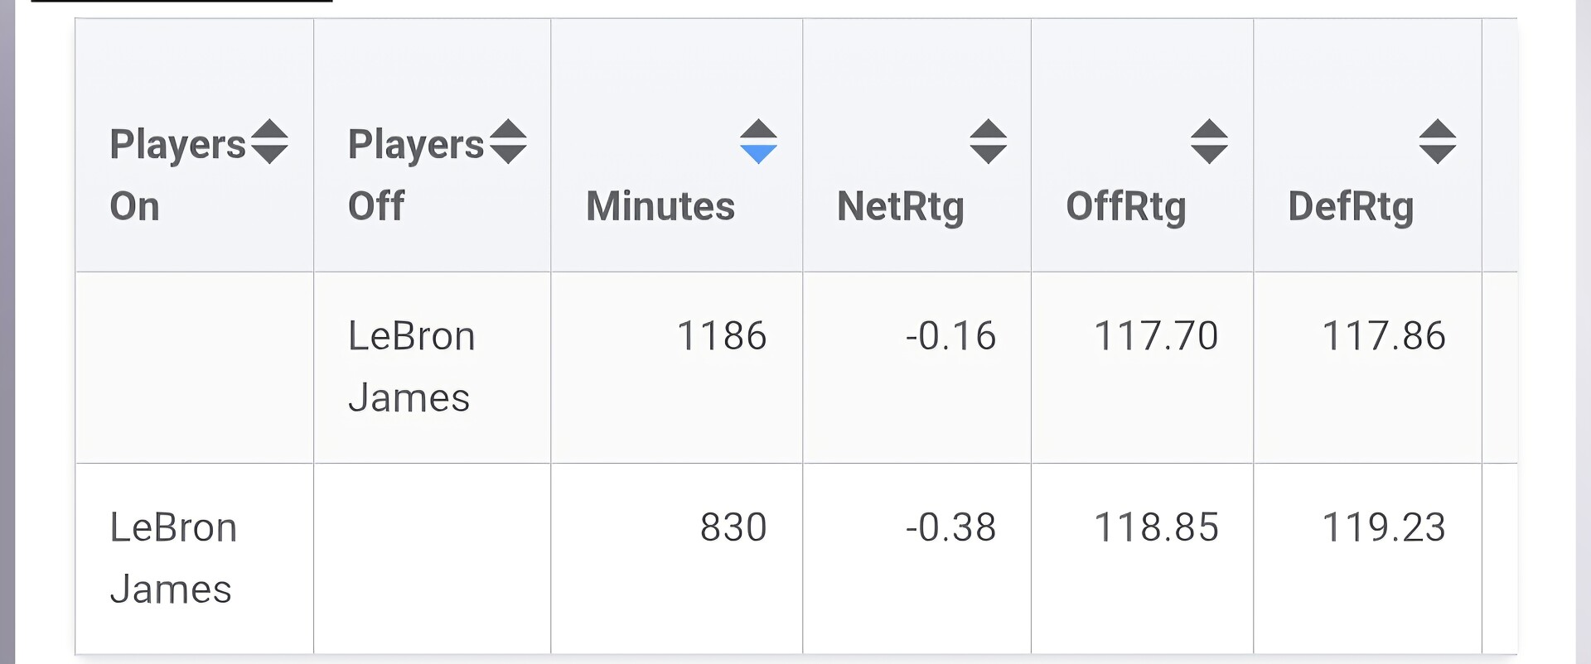1591x664 pixels.
Task: Select the 1186 minutes cell
Action: coord(721,336)
